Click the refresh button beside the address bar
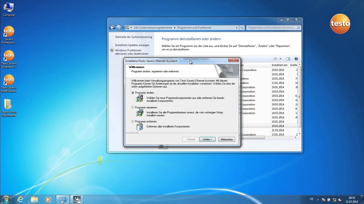The image size is (364, 204). coord(242,28)
